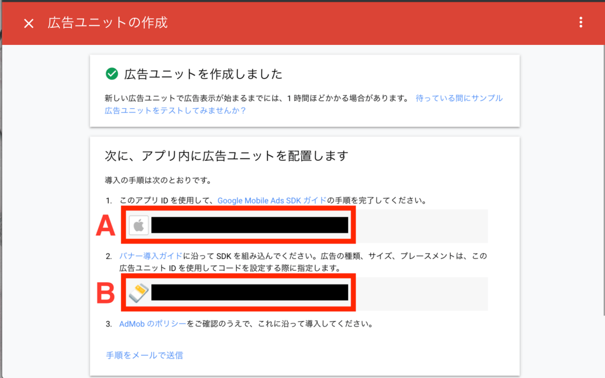The width and height of the screenshot is (605, 378).
Task: Click the smartphone ad unit icon beside field B
Action: coord(138,293)
